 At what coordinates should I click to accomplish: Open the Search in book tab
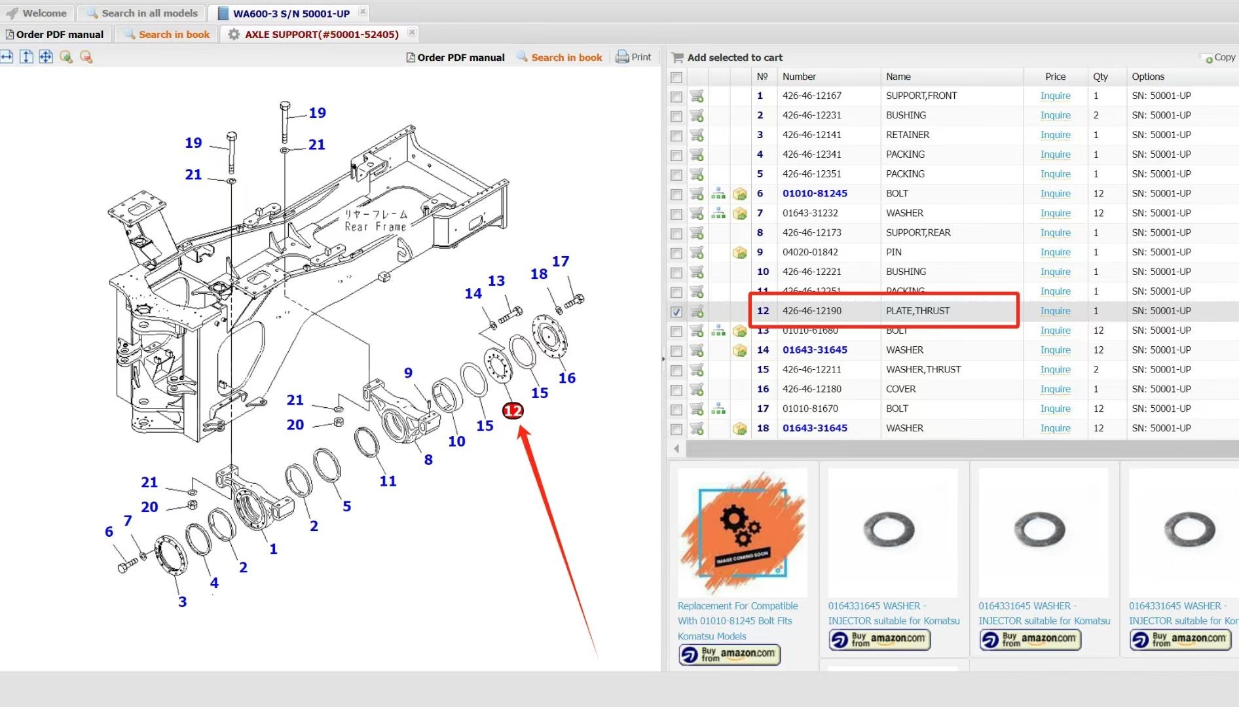[x=167, y=34]
